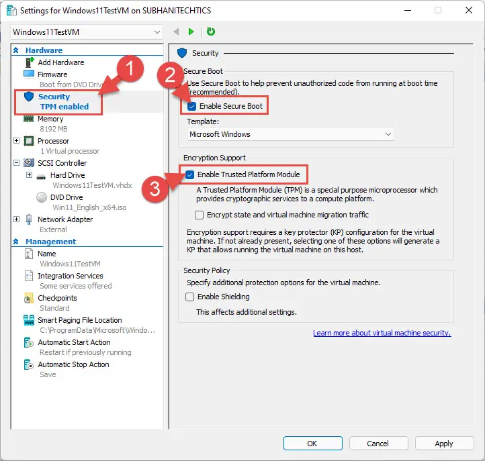Open Learn more about virtual machine security link
Image resolution: width=485 pixels, height=461 pixels.
[x=382, y=333]
